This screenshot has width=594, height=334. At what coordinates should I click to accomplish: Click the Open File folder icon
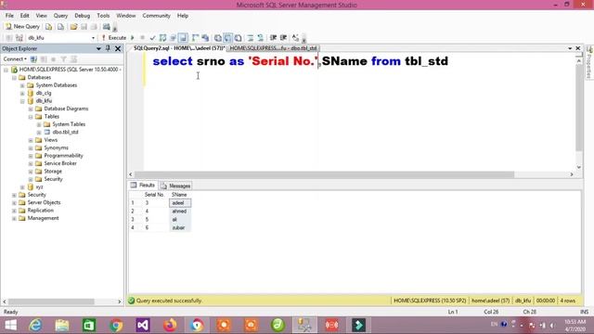point(73,27)
